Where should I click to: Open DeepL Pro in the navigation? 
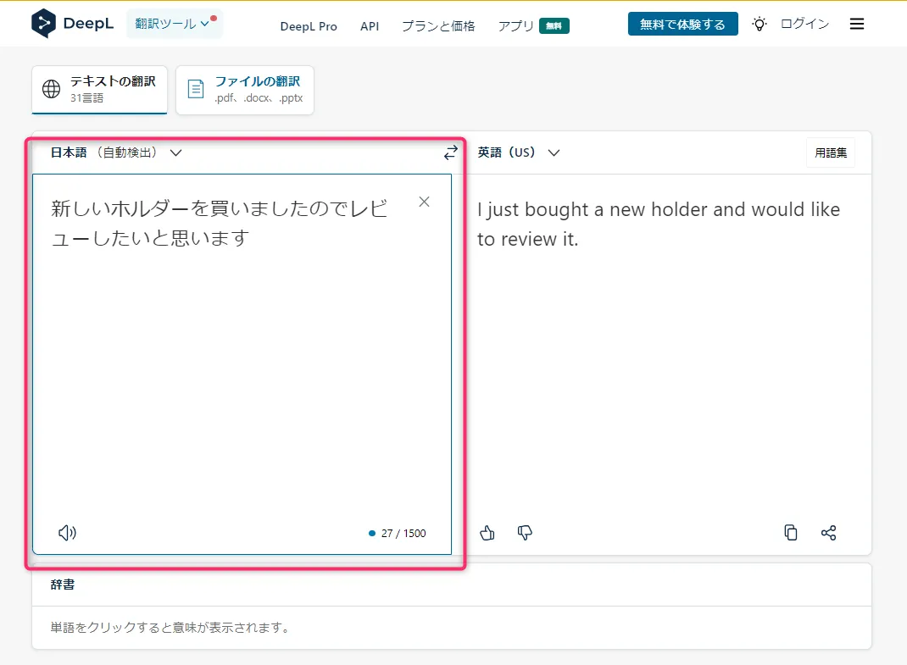pyautogui.click(x=309, y=26)
